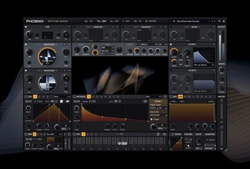Select the SUB waveform display
Viewport: 250px width, 169px height.
(47, 35)
